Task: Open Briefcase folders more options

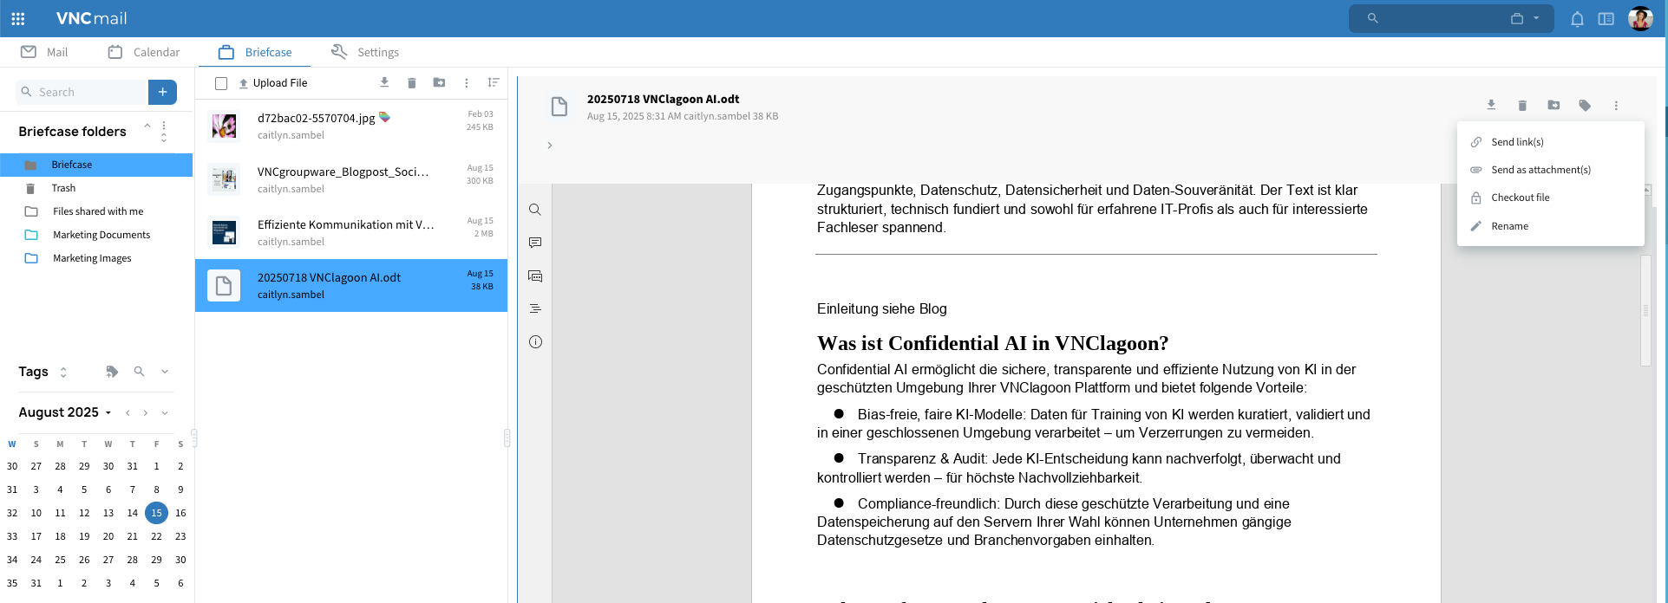Action: point(164,126)
